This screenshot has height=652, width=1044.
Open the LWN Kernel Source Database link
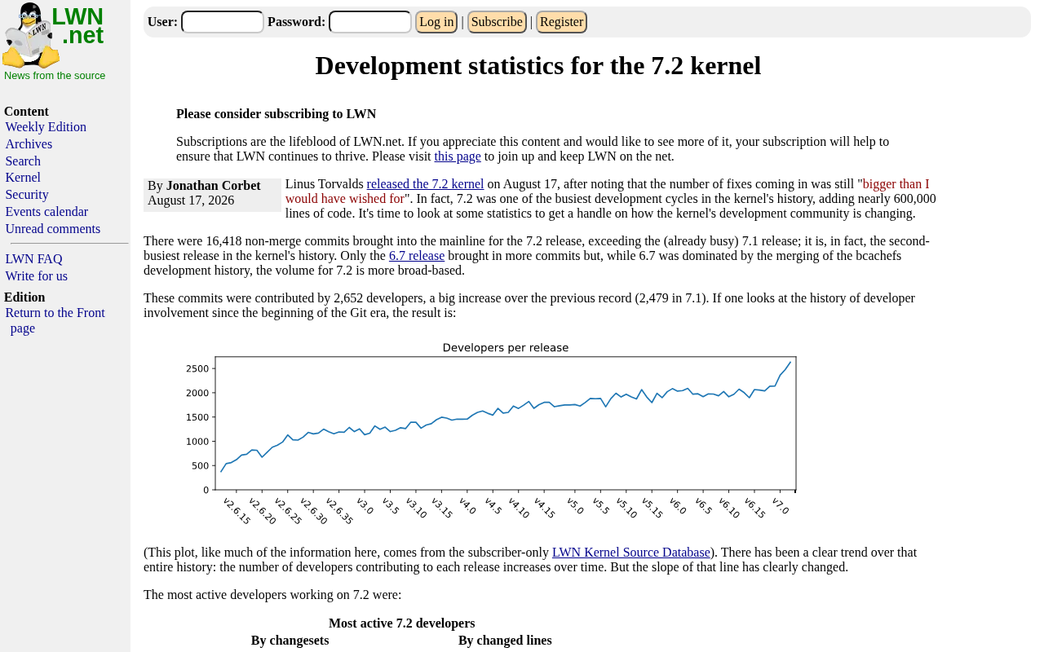pos(631,553)
